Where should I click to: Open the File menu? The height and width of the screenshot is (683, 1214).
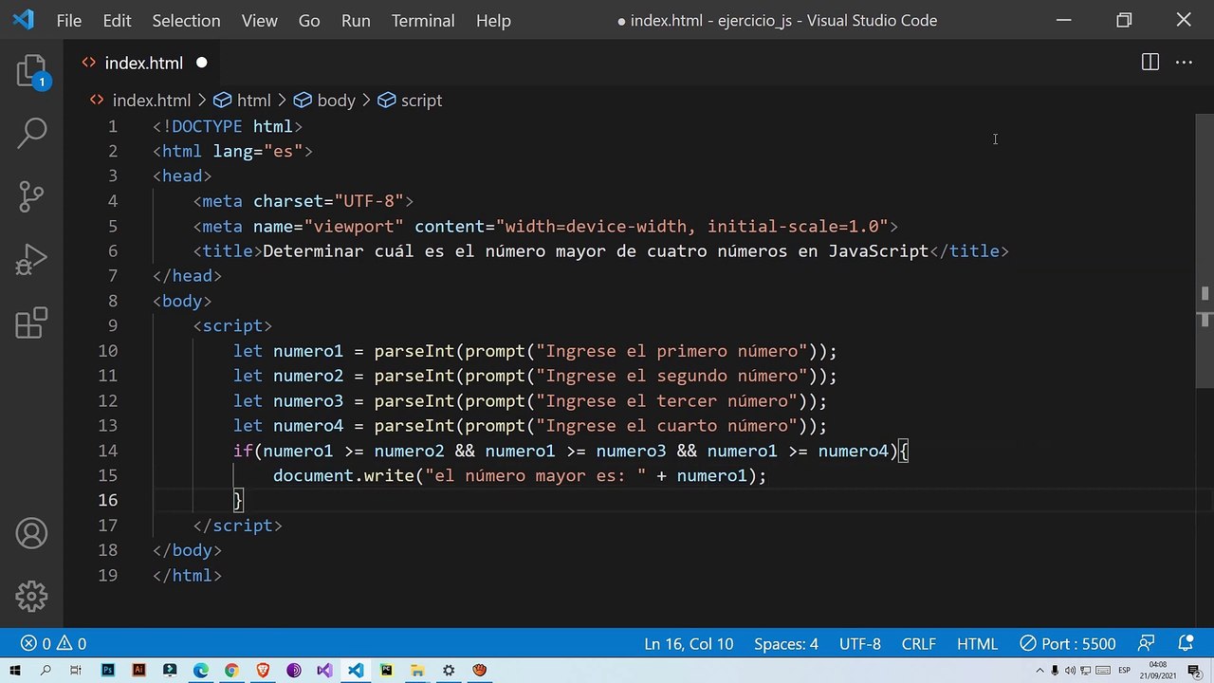point(69,20)
